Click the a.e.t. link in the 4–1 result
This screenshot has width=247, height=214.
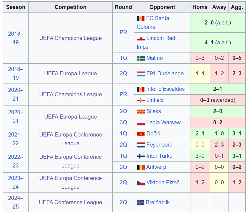click(x=223, y=42)
